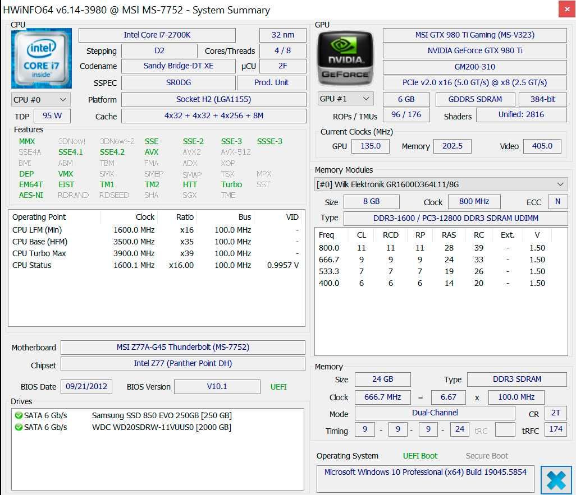576x495 pixels.
Task: Click the AES-NI feature label
Action: (31, 195)
